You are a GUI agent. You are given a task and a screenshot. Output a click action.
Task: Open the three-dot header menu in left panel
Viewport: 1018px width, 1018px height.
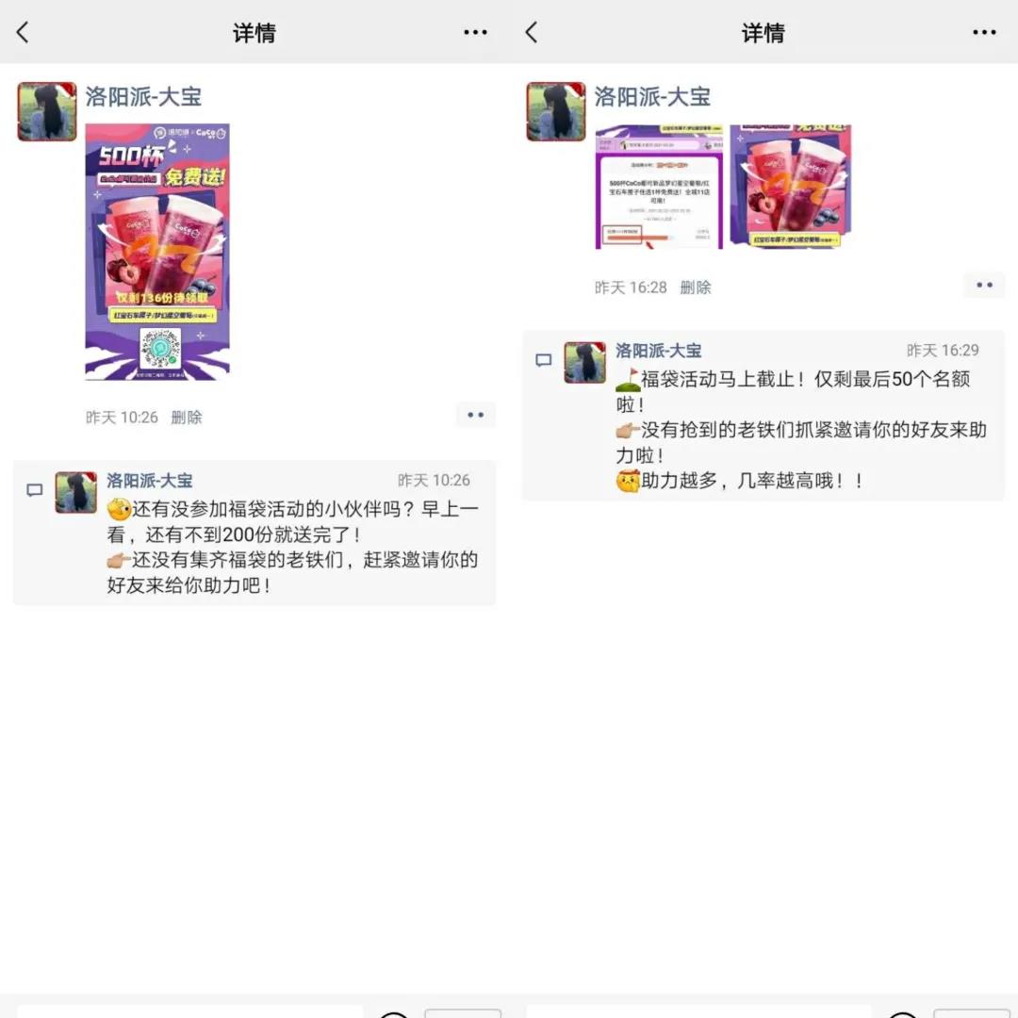tap(475, 33)
